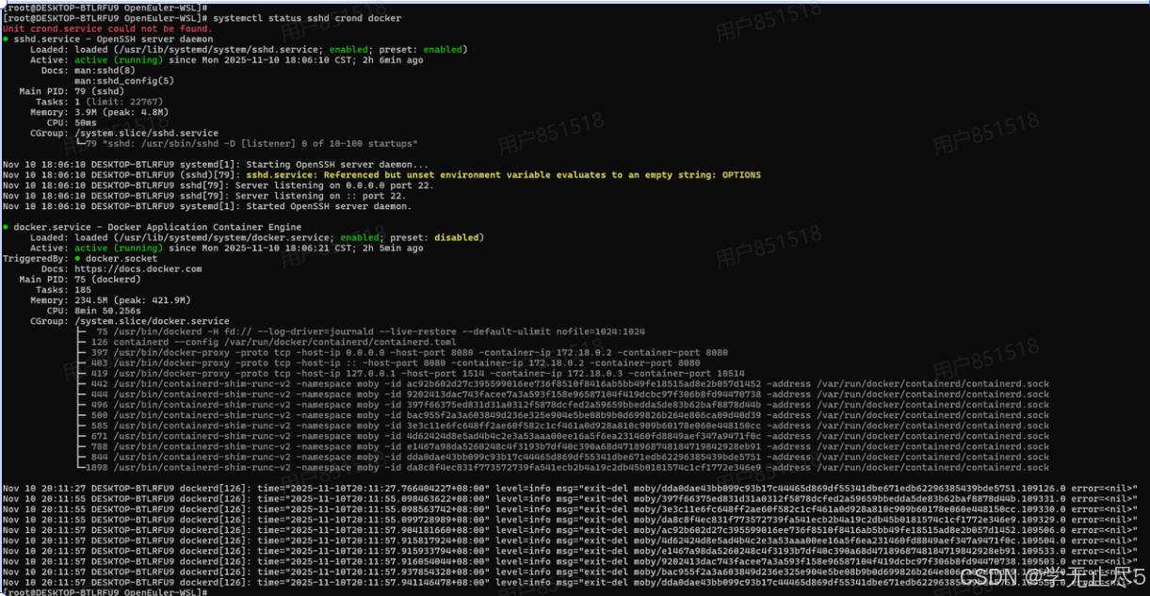Click the log line ending in 109329.0 error=<nil>
Image resolution: width=1150 pixels, height=596 pixels.
click(x=570, y=519)
